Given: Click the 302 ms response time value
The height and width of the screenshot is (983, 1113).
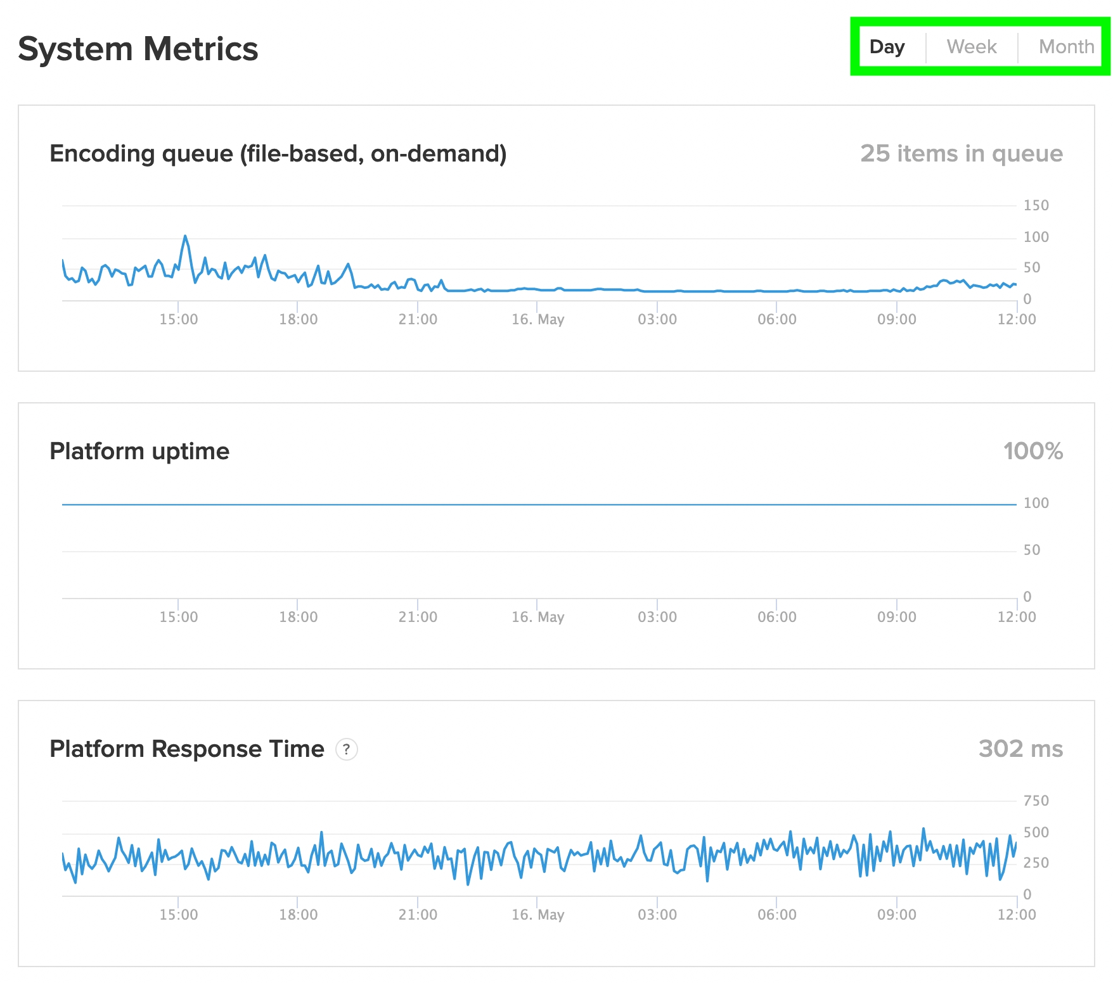Looking at the screenshot, I should [1020, 749].
